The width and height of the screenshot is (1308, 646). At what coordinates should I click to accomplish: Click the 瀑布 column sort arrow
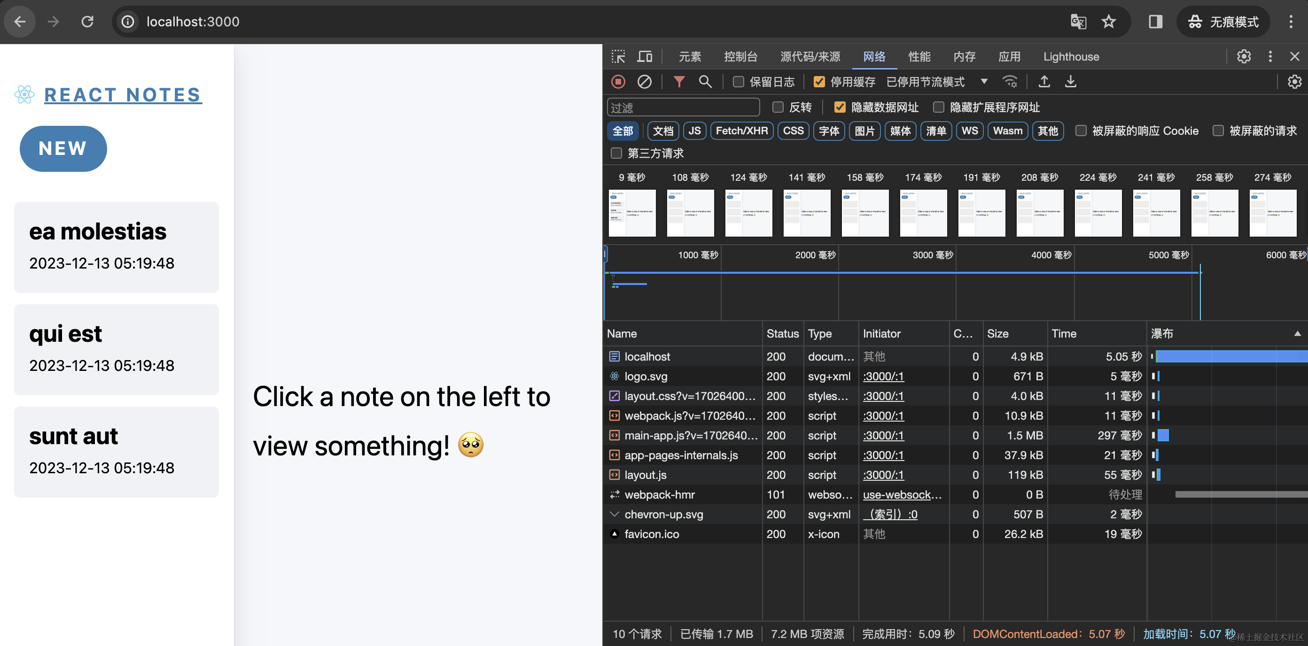coord(1297,334)
